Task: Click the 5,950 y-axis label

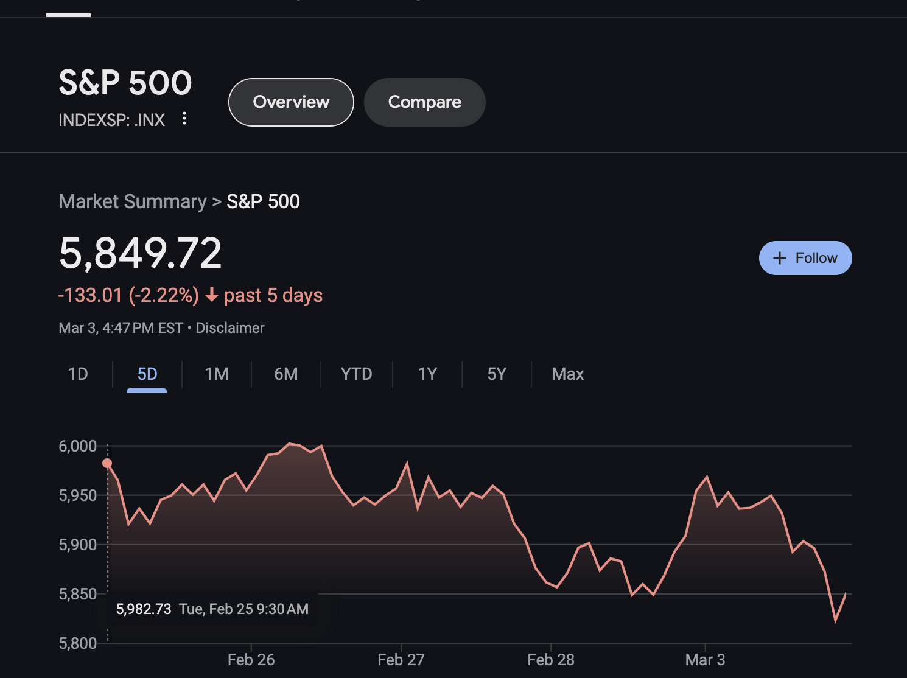Action: coord(78,495)
